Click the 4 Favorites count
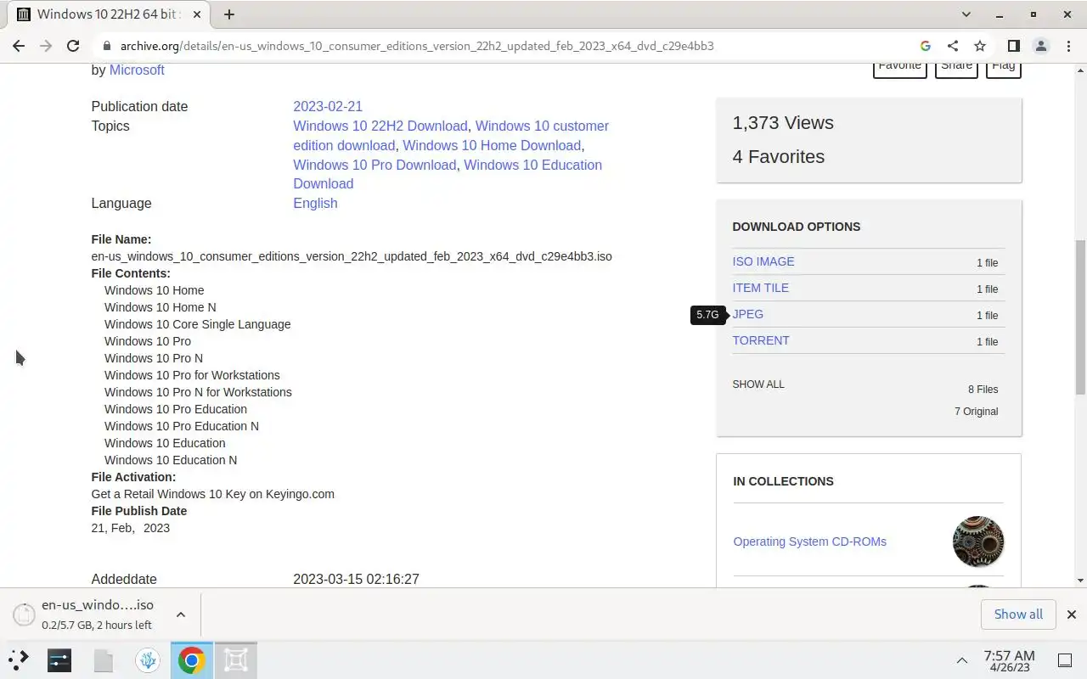The width and height of the screenshot is (1087, 679). (779, 156)
